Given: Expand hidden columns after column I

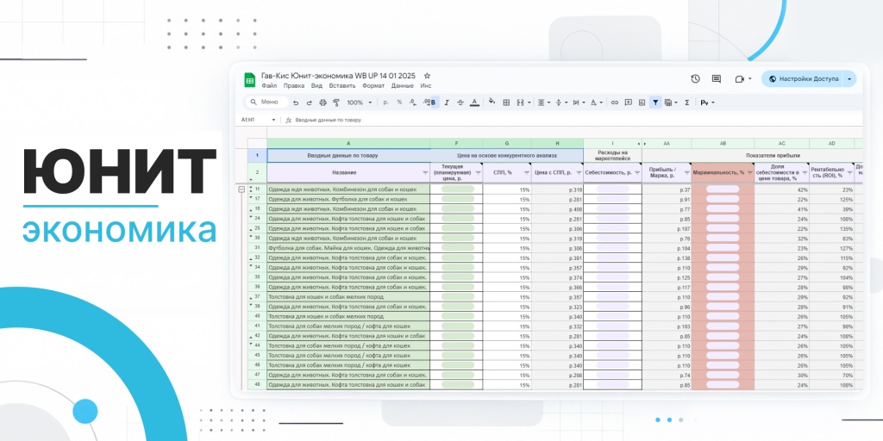Looking at the screenshot, I should pos(638,144).
